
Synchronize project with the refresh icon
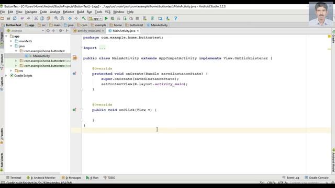[15, 19]
